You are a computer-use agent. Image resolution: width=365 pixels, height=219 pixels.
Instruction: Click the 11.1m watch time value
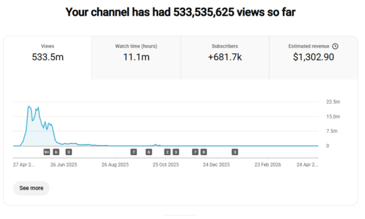click(x=136, y=57)
